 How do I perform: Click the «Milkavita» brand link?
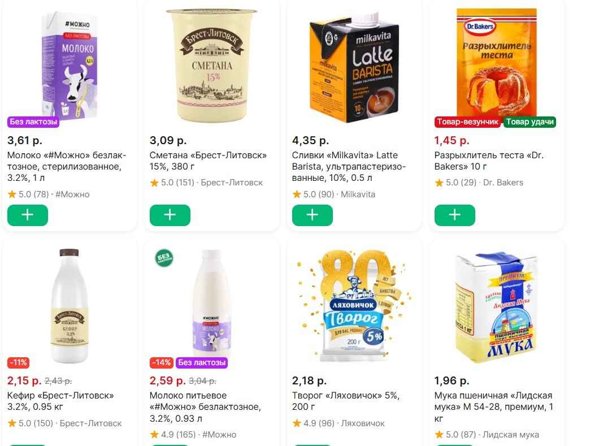tap(358, 194)
